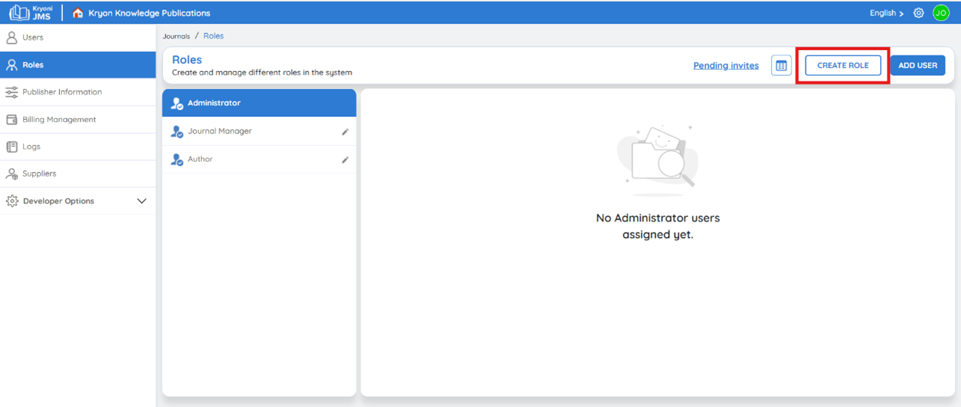Click the Logs notebook icon
Screen dimensions: 961x407
11,147
